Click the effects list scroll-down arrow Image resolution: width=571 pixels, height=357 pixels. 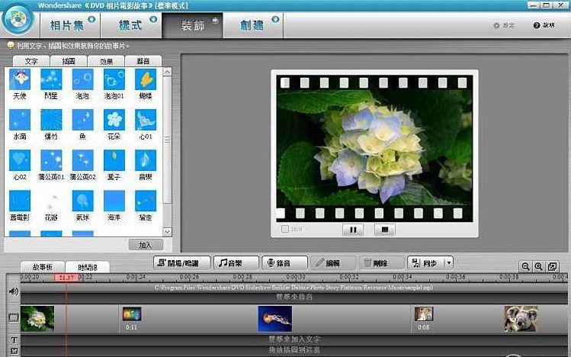coord(167,232)
